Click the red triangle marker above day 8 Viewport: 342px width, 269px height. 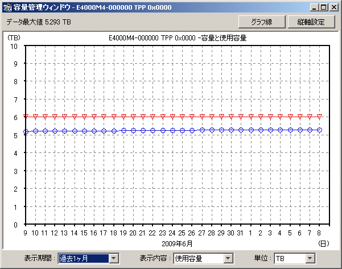click(319, 117)
